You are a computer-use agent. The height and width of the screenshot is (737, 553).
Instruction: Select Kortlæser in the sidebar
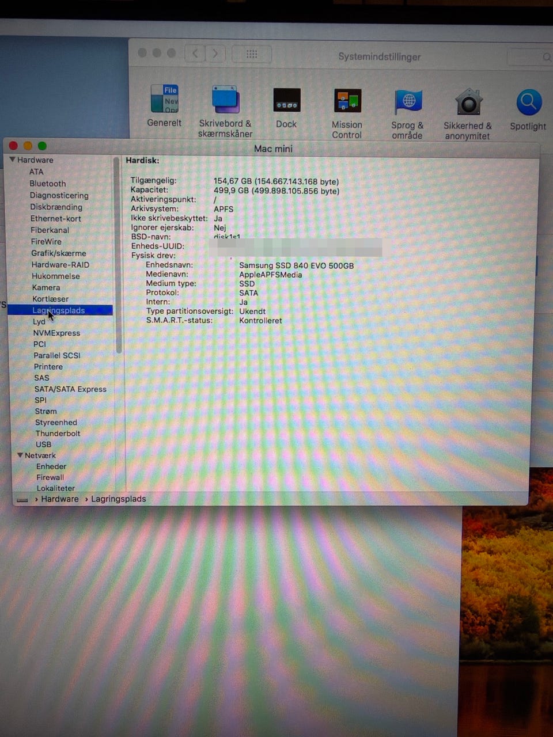point(51,299)
